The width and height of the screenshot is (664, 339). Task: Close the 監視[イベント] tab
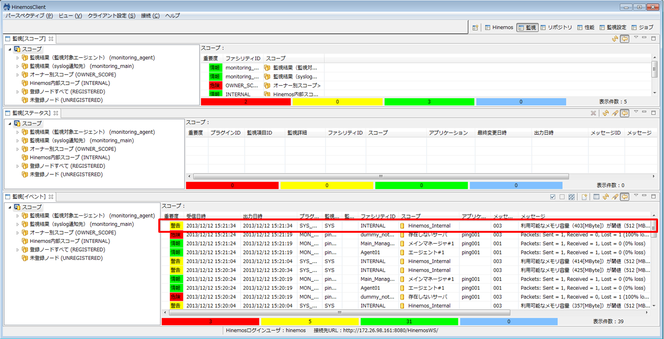coord(51,197)
